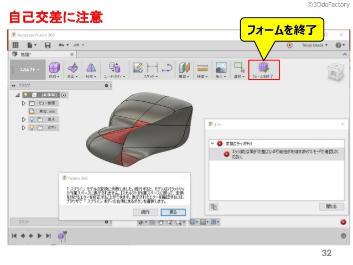The width and height of the screenshot is (353, 265).
Task: Open the Display Settings monitor icon
Action: (193, 222)
